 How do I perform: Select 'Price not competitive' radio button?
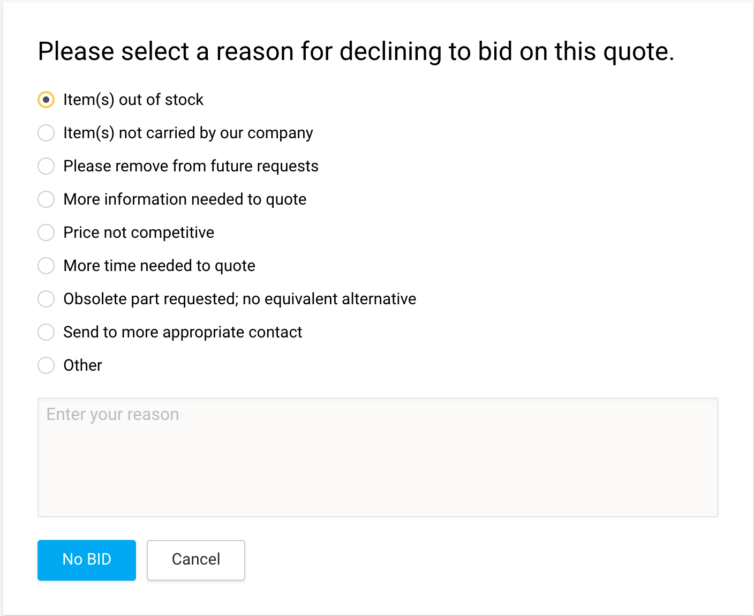pyautogui.click(x=46, y=232)
